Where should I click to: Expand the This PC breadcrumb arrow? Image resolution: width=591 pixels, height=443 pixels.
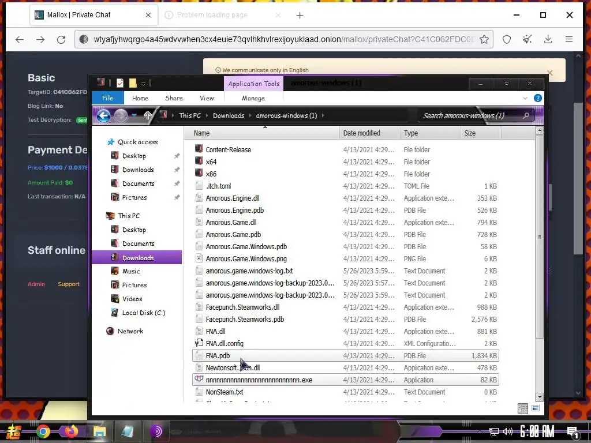click(x=207, y=115)
